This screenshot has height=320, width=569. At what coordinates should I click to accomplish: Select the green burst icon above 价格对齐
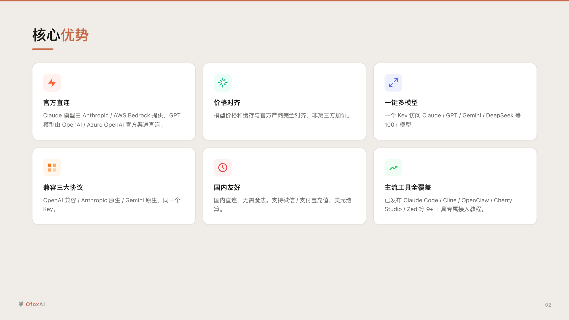coord(222,82)
